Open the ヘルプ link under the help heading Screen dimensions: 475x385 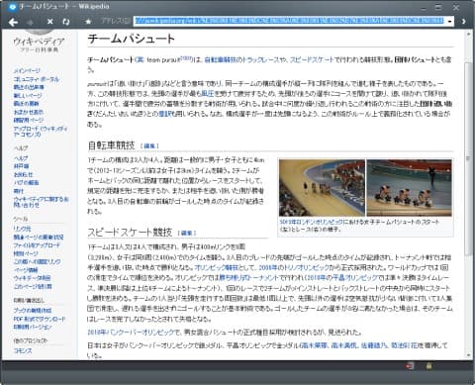21,158
